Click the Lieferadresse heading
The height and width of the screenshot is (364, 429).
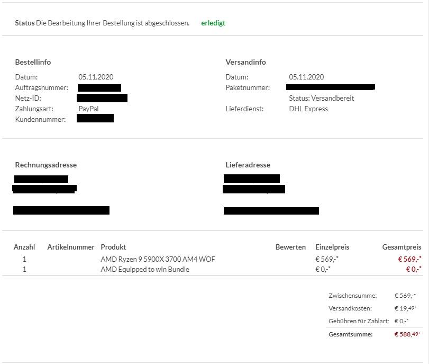[x=248, y=165]
